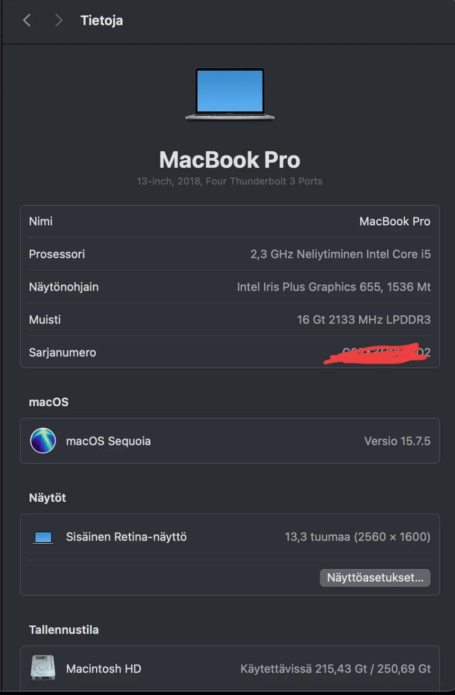Click the macOS Sequoia label
455x695 pixels.
108,441
